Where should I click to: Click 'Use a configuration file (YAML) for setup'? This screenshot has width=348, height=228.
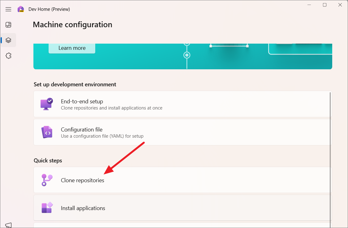(x=102, y=136)
